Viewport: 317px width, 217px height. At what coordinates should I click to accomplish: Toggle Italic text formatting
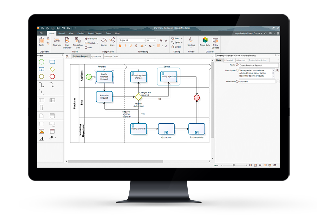pos(126,46)
